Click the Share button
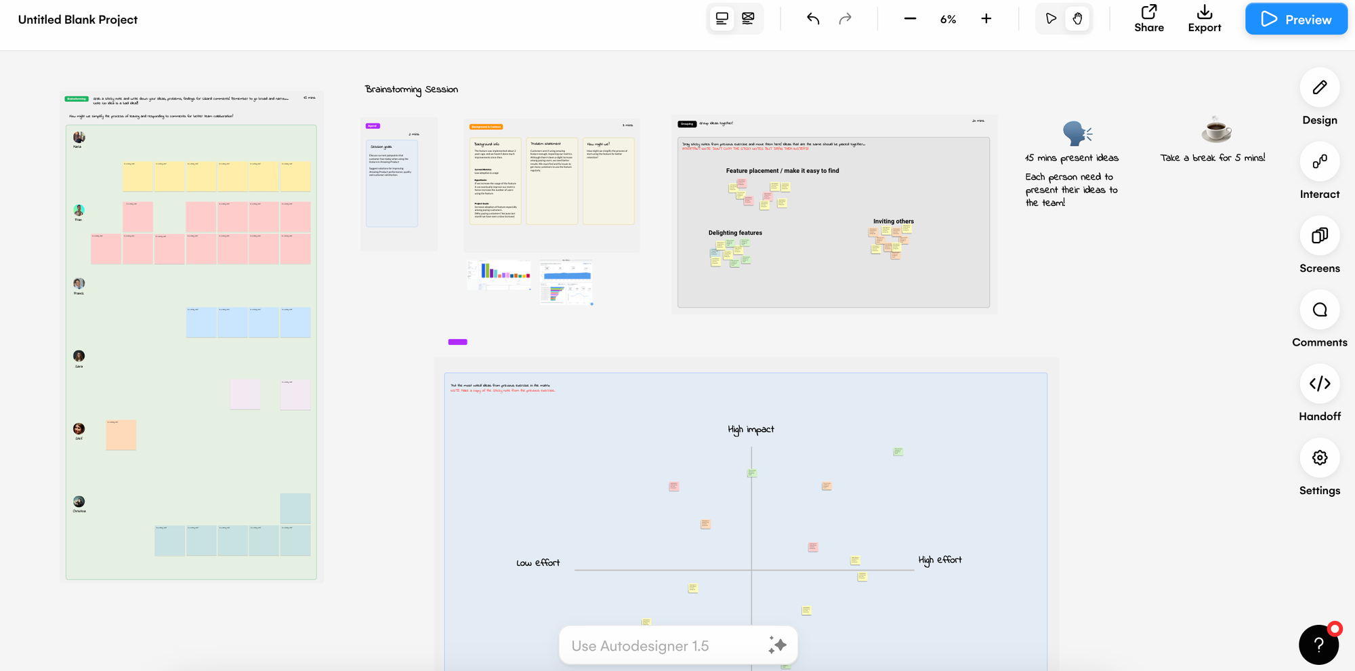 (1149, 19)
